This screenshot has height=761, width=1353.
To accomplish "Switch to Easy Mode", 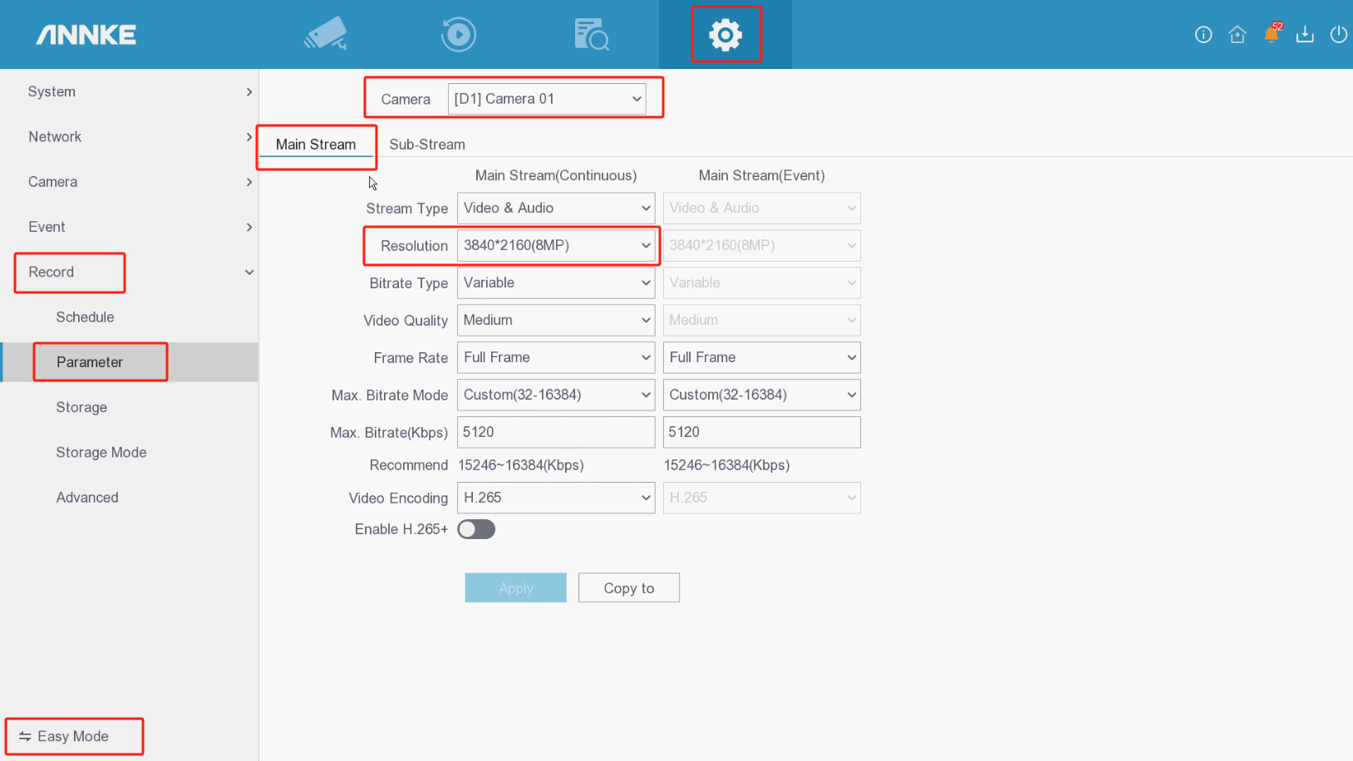I will click(73, 736).
